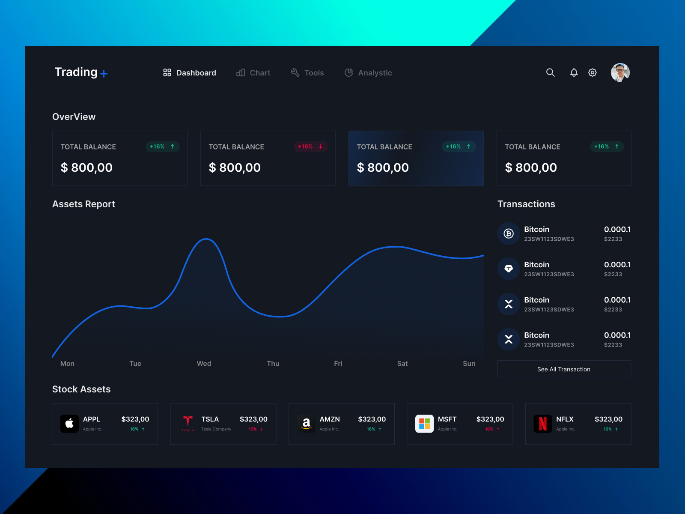Open the settings gear icon
The image size is (685, 514).
[593, 73]
